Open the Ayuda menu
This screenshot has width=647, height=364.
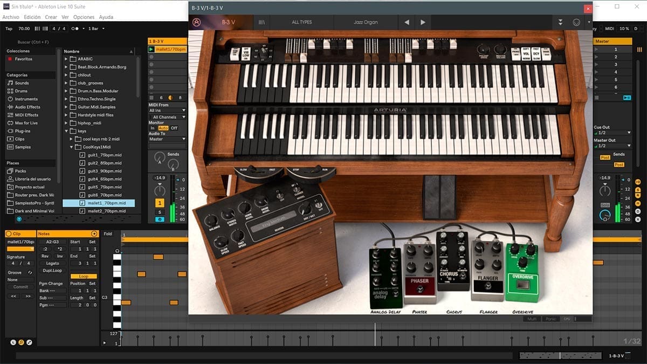click(x=106, y=17)
